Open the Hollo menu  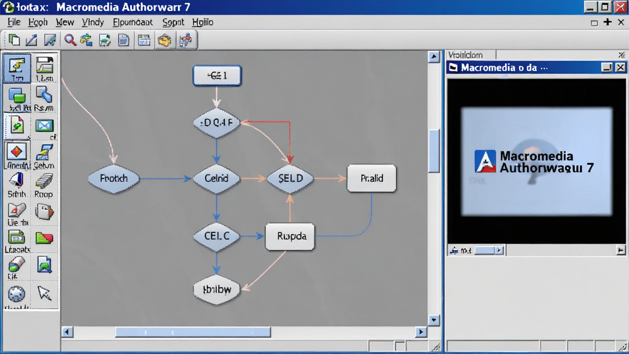coord(203,22)
